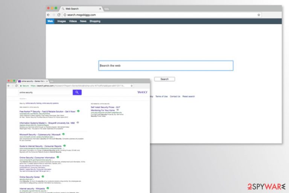Viewport: 289px width, 193px height.
Task: Go back in the mogobiggy browser window
Action: tap(49, 15)
